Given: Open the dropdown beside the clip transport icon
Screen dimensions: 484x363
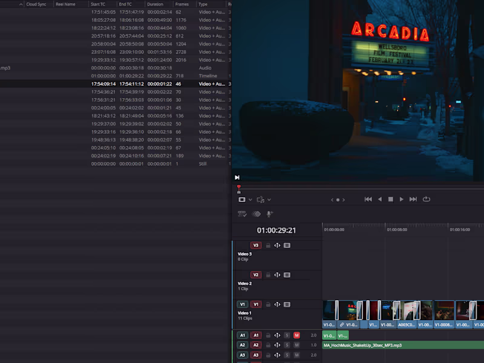Looking at the screenshot, I should pos(269,200).
